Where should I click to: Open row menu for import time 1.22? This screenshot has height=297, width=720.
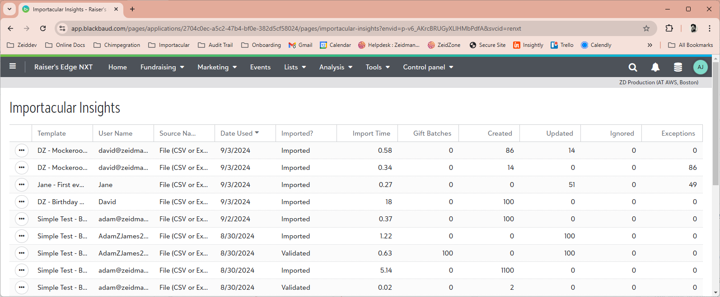click(x=22, y=236)
